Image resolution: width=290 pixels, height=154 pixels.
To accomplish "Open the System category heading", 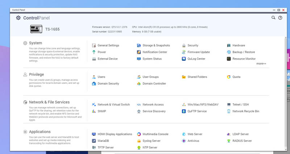I will [36, 43].
